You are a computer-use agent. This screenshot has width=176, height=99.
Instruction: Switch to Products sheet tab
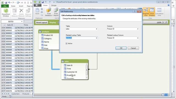click(x=26, y=94)
